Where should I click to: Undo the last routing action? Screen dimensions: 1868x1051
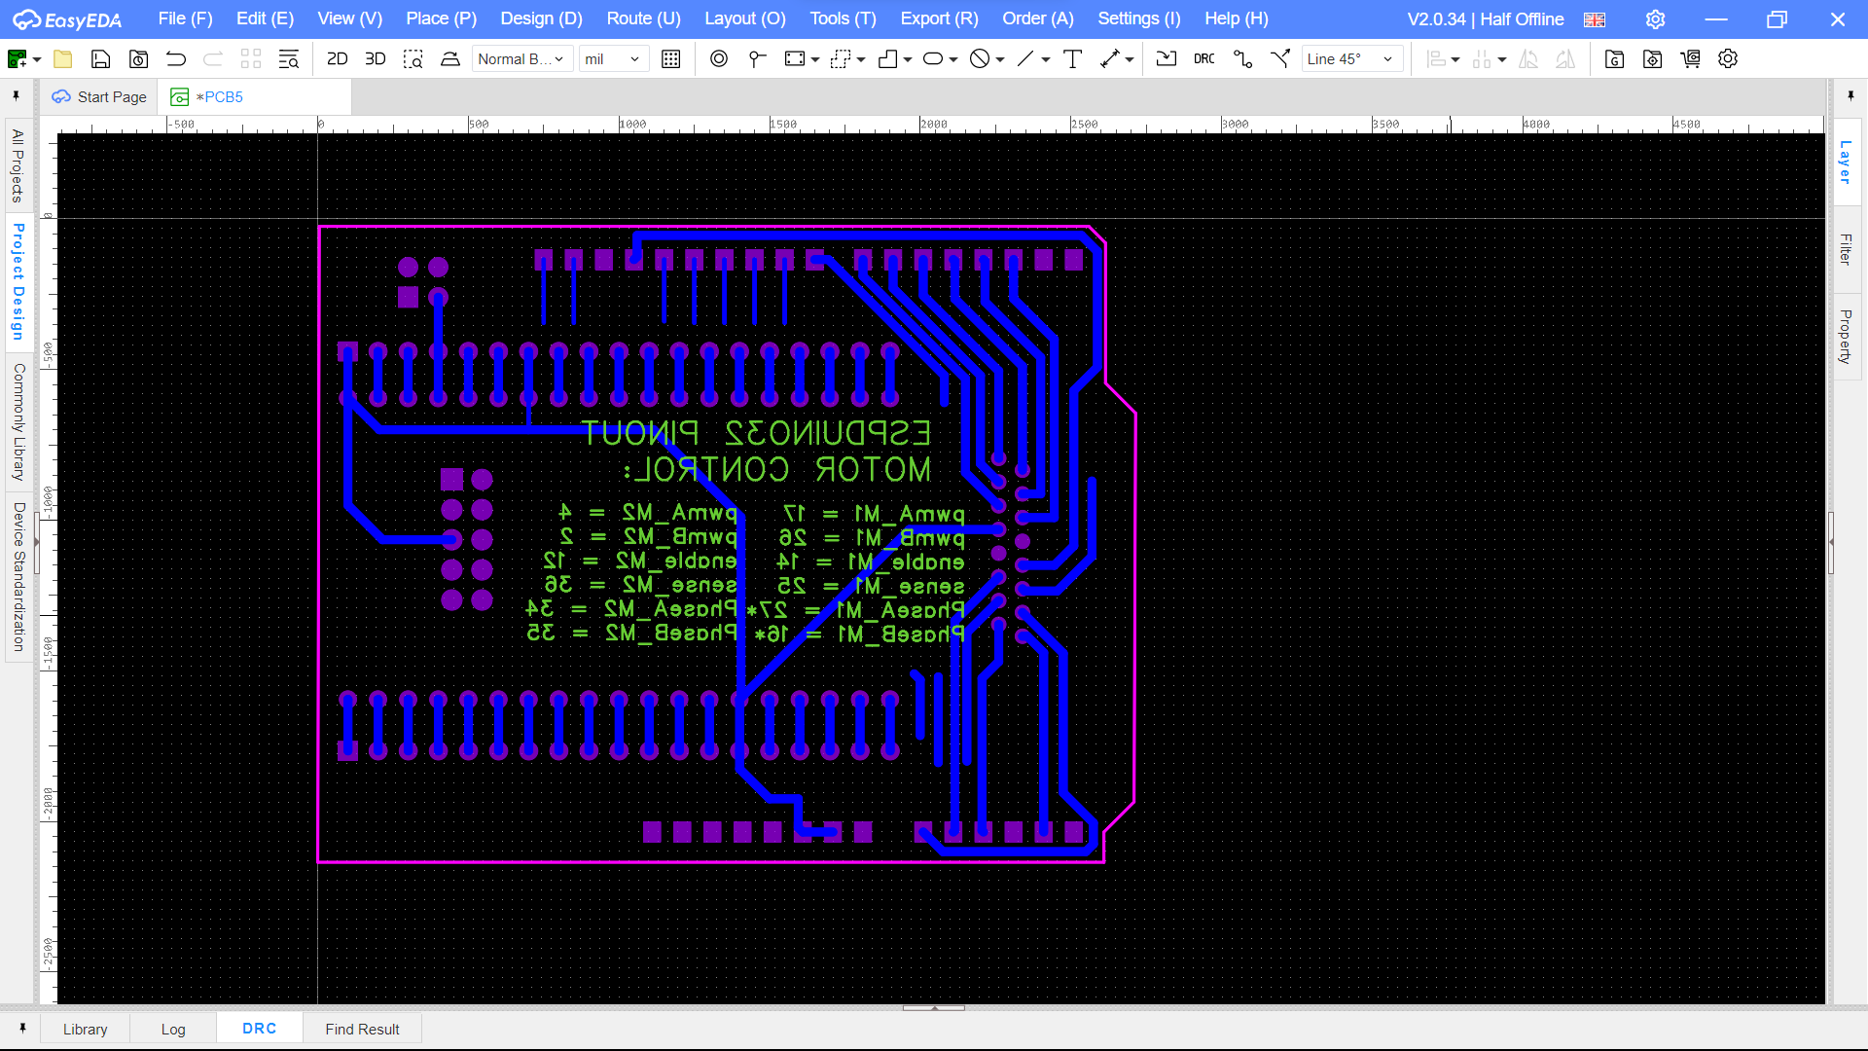[x=175, y=58]
